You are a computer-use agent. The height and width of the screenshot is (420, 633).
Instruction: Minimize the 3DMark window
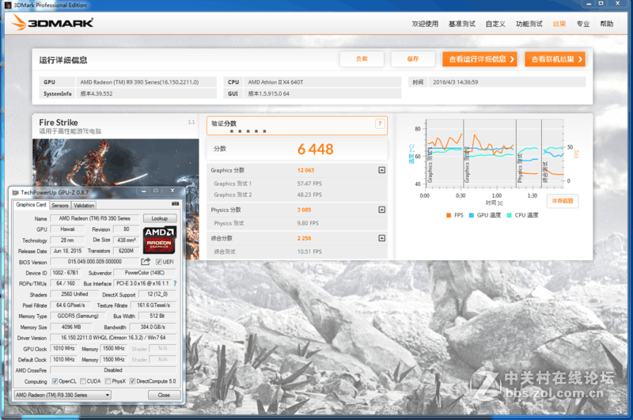click(x=589, y=3)
